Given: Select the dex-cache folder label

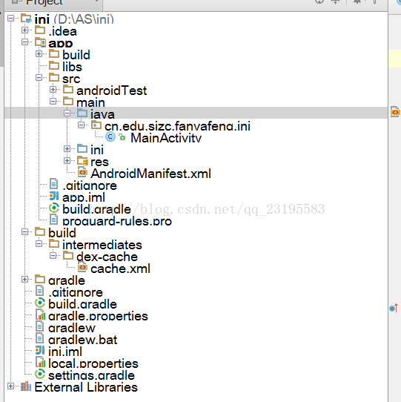Looking at the screenshot, I should pos(107,257).
